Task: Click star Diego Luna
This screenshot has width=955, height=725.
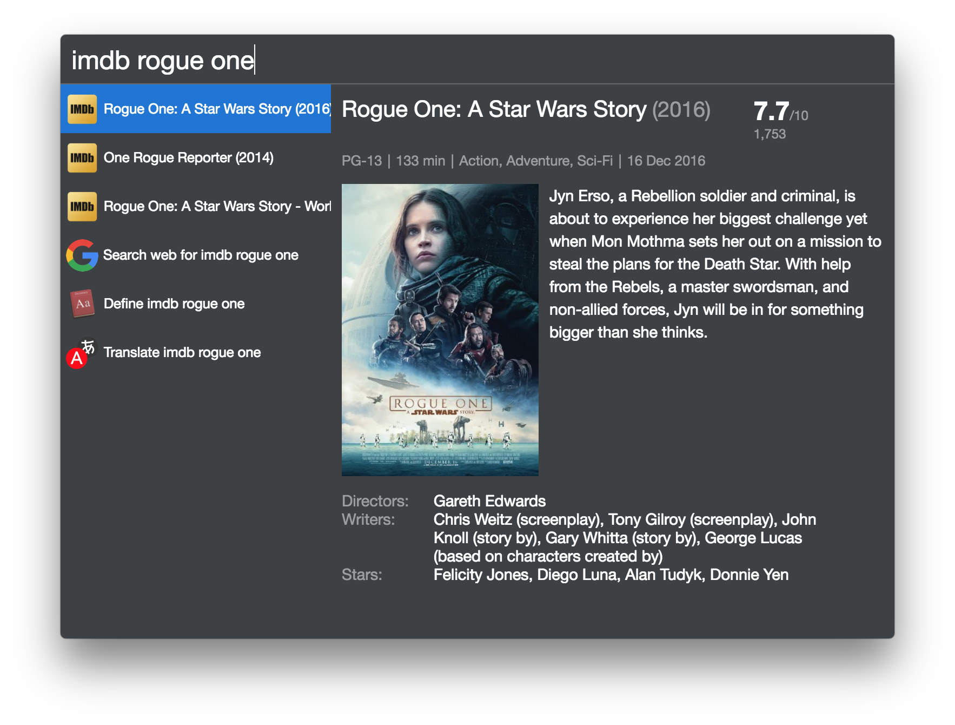Action: [577, 575]
